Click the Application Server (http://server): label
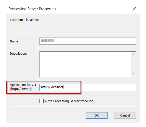 click(23, 87)
